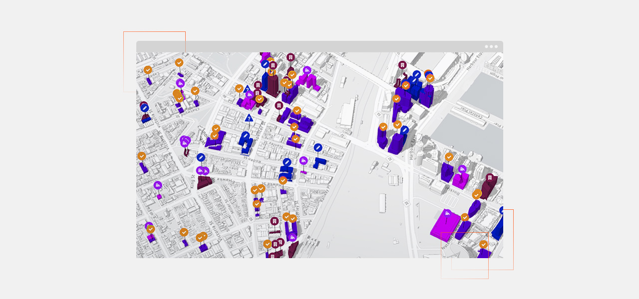This screenshot has width=639, height=299.
Task: Select purple building marker over small magenta building left of King St
Action: (x=158, y=185)
